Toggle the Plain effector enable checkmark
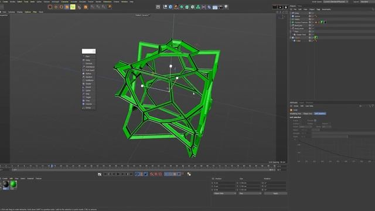Viewport: 375px width, 211px height. click(x=313, y=32)
